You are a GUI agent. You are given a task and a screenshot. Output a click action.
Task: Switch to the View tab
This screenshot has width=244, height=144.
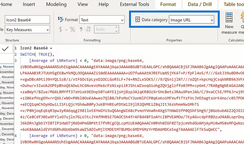point(83,4)
